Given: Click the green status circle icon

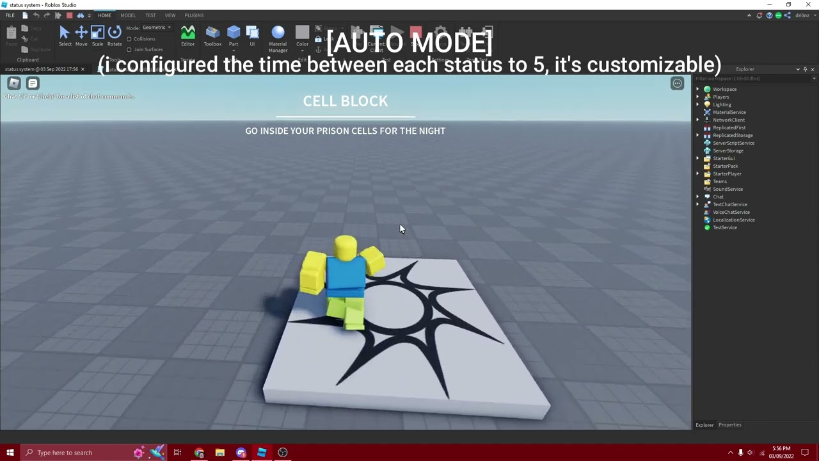Looking at the screenshot, I should [x=778, y=15].
